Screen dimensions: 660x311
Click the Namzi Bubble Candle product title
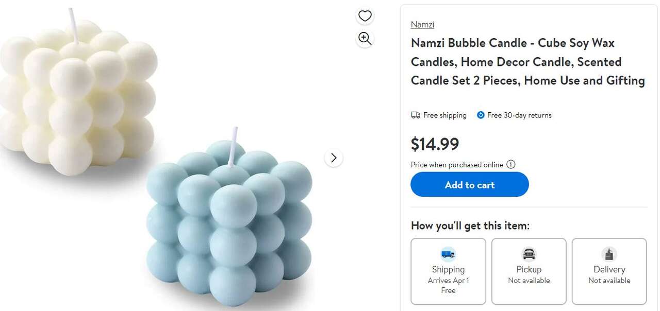point(527,62)
